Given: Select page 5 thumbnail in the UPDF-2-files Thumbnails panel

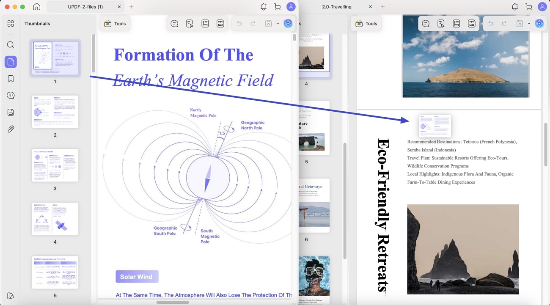Looking at the screenshot, I should click(55, 272).
